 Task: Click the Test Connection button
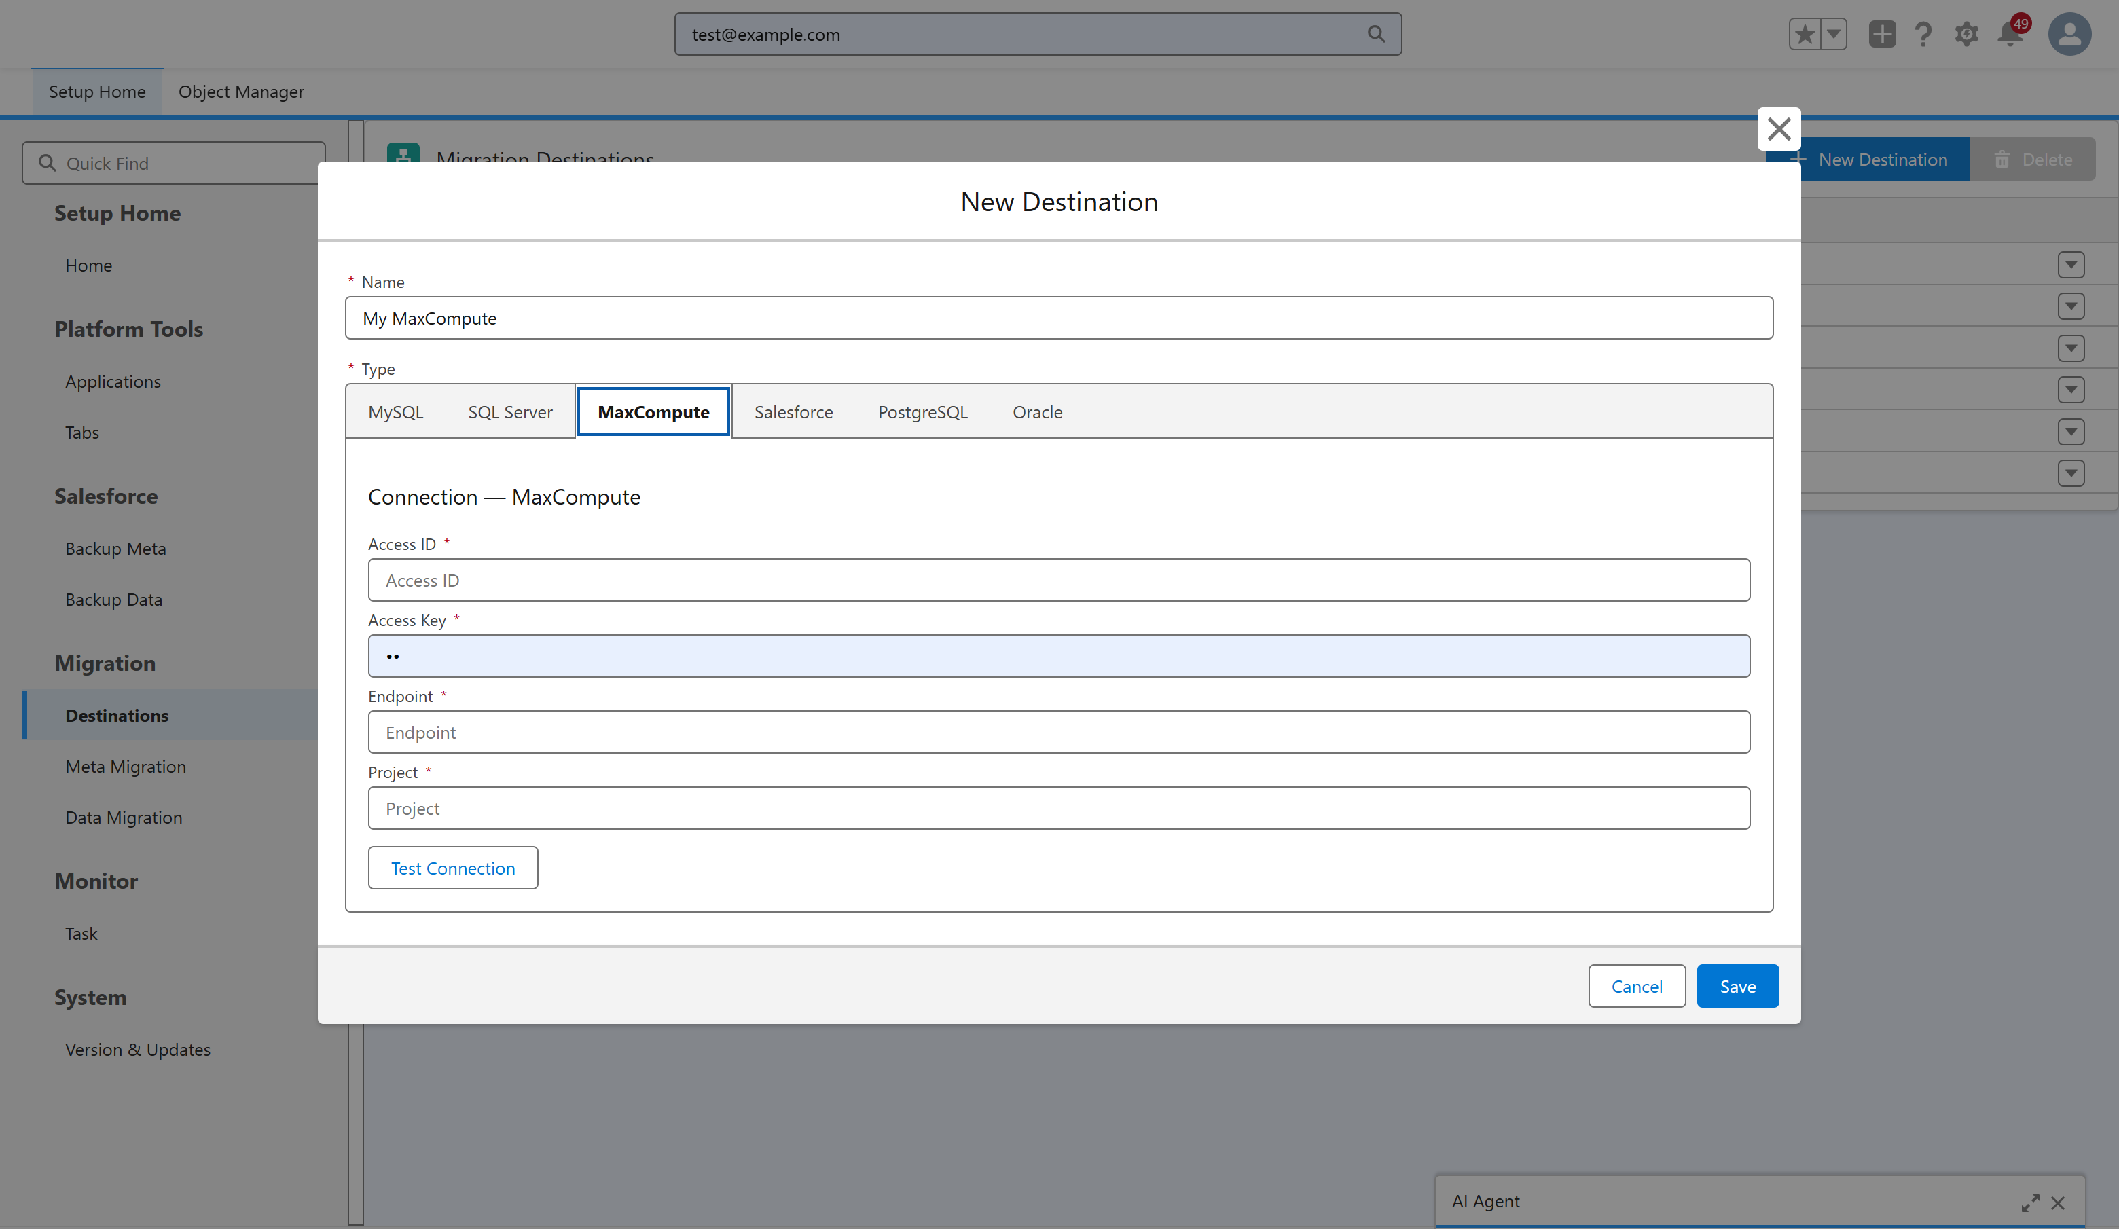[x=453, y=868]
